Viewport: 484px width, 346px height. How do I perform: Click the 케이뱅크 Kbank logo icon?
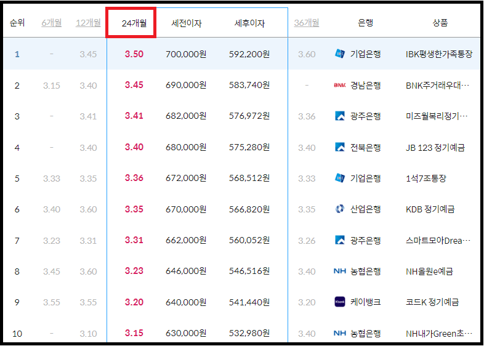coord(340,302)
